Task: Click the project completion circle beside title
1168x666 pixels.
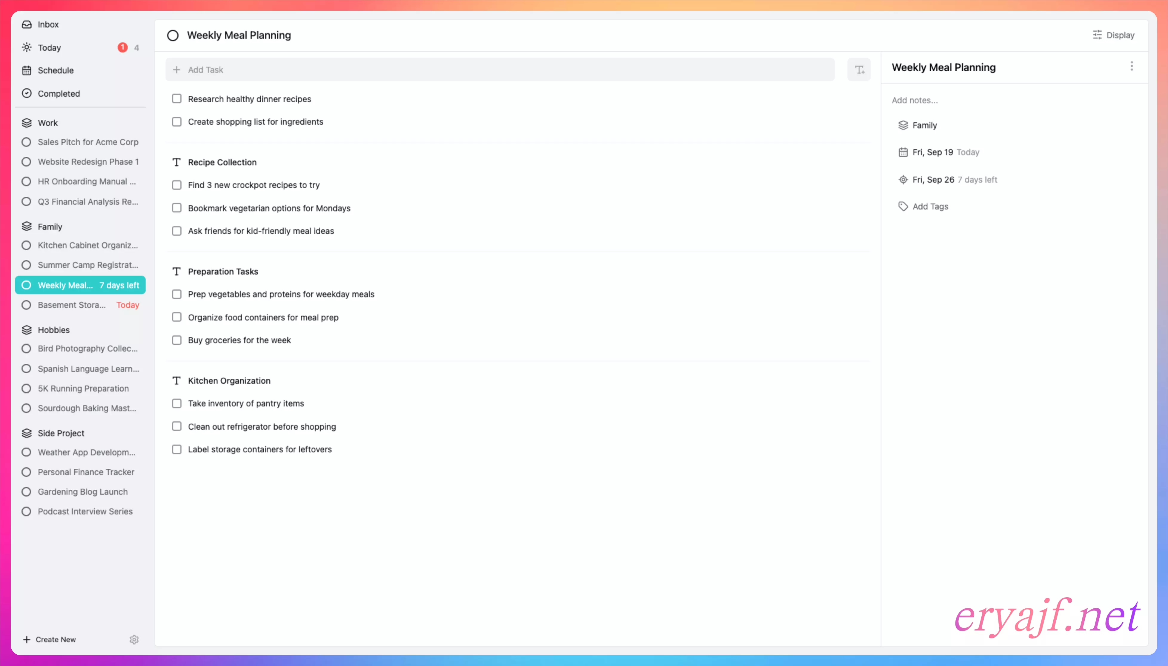Action: pos(173,35)
